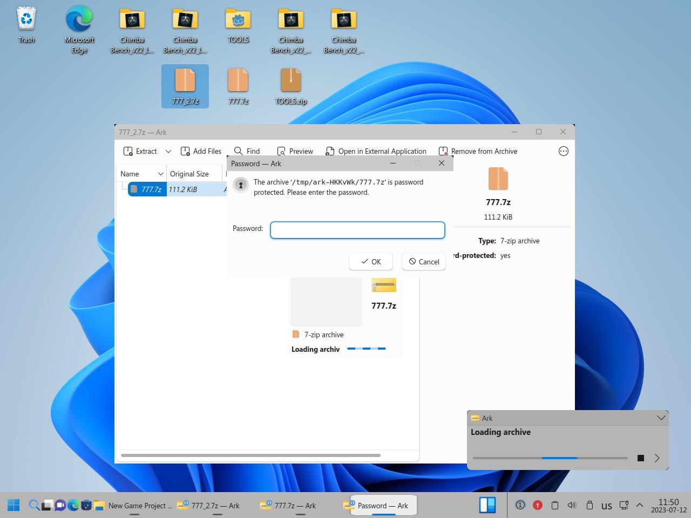Open Microsoft Edge desktop shortcut

coord(79,30)
